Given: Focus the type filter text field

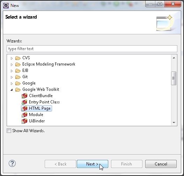Looking at the screenshot, I should [92, 49].
